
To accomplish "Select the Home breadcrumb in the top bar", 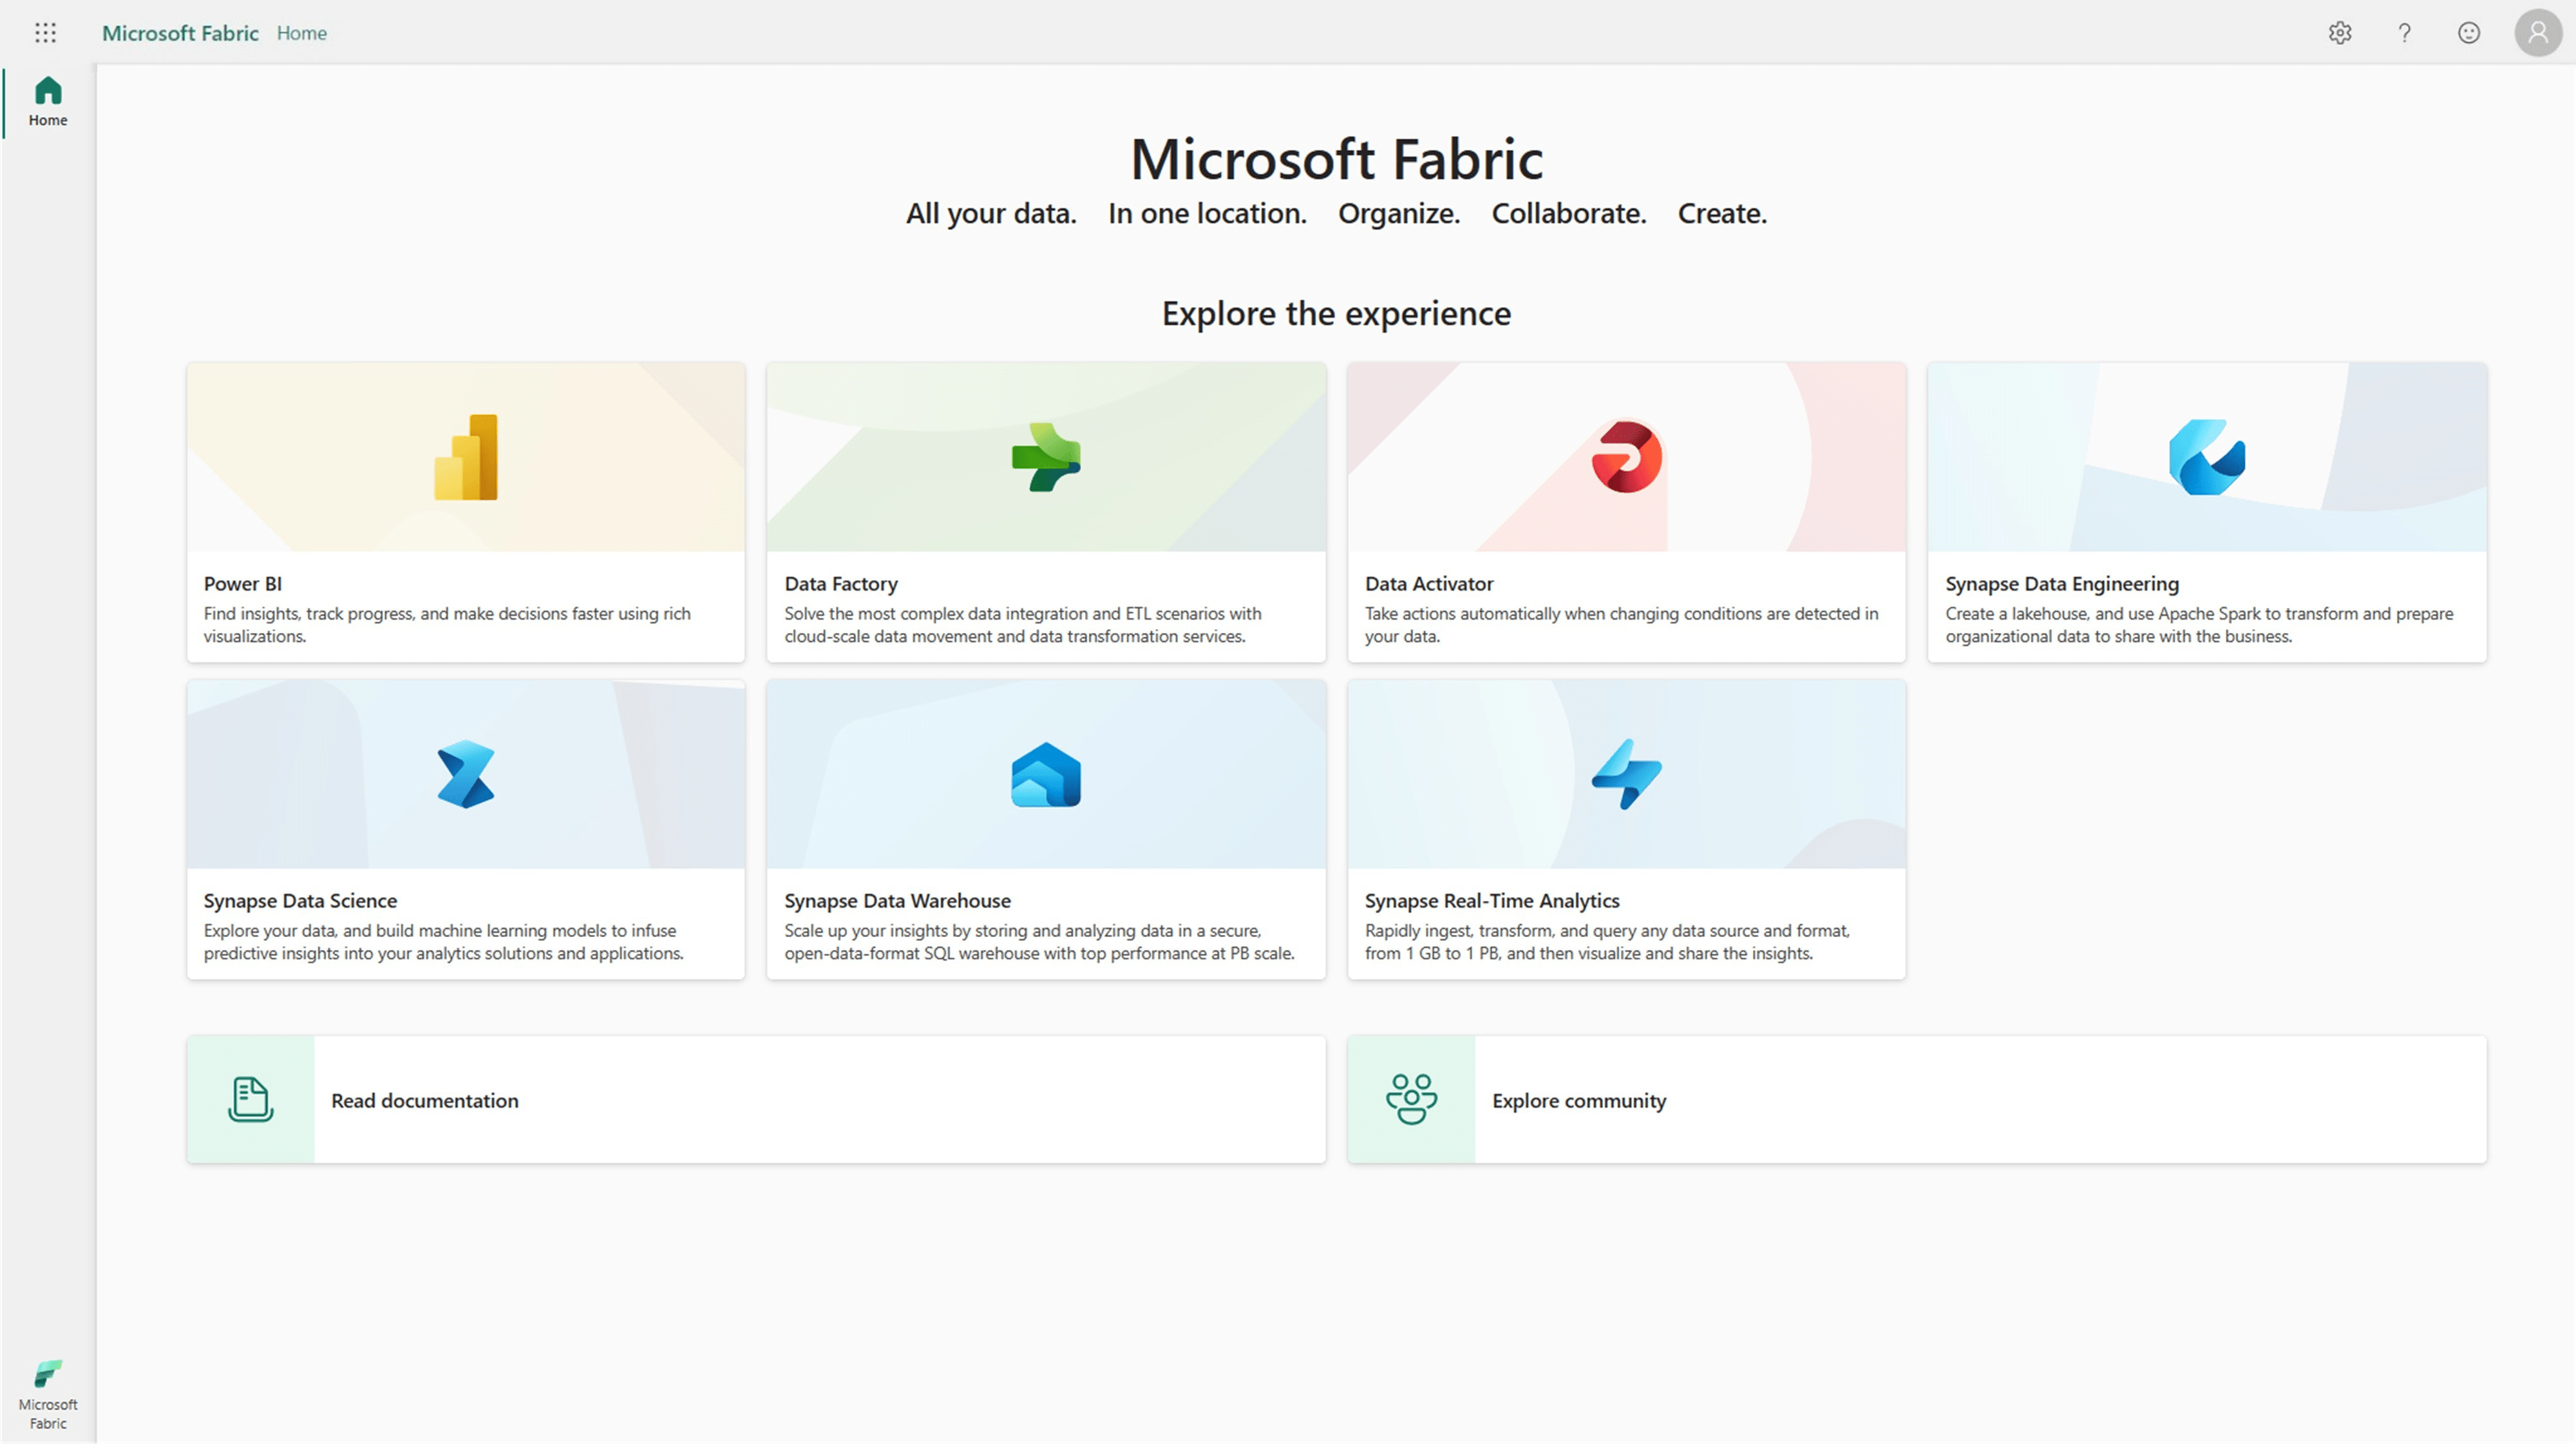I will pyautogui.click(x=301, y=33).
